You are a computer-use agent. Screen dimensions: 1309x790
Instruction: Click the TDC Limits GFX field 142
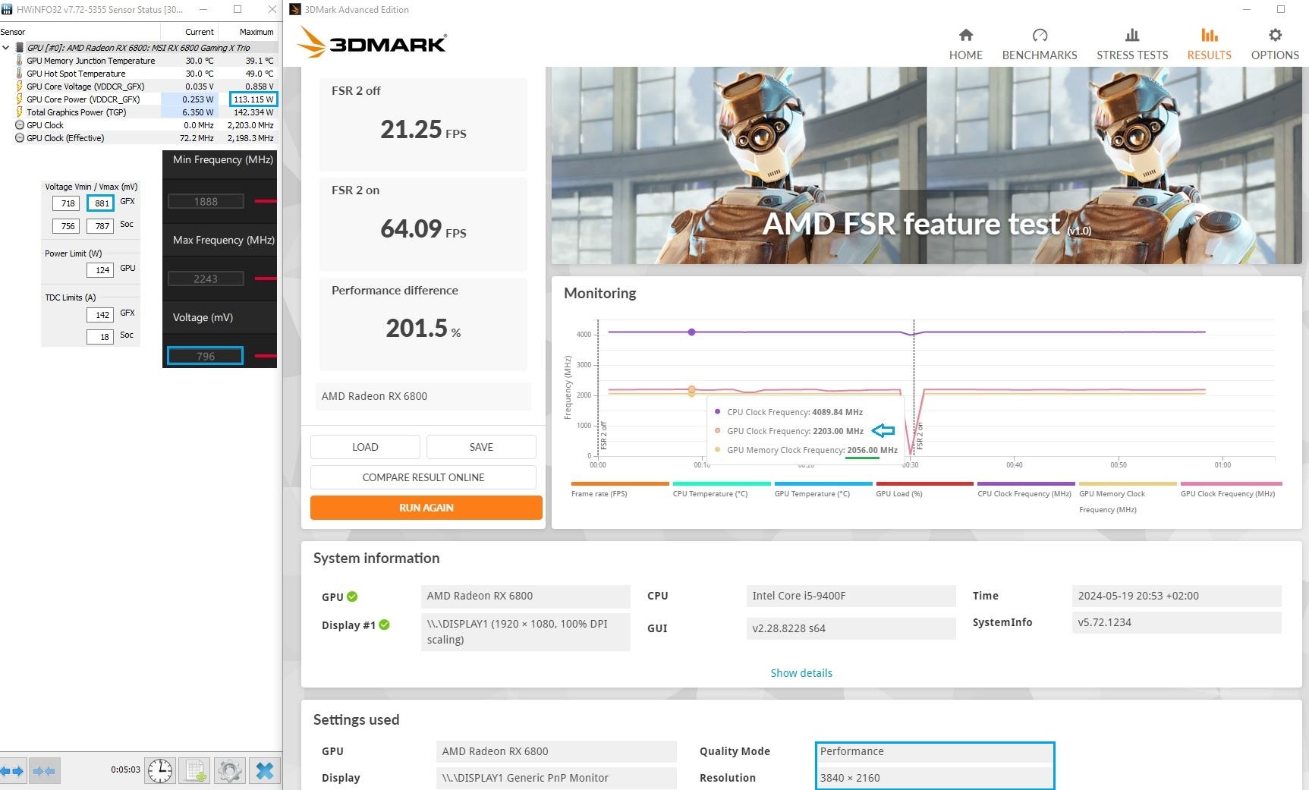point(101,315)
